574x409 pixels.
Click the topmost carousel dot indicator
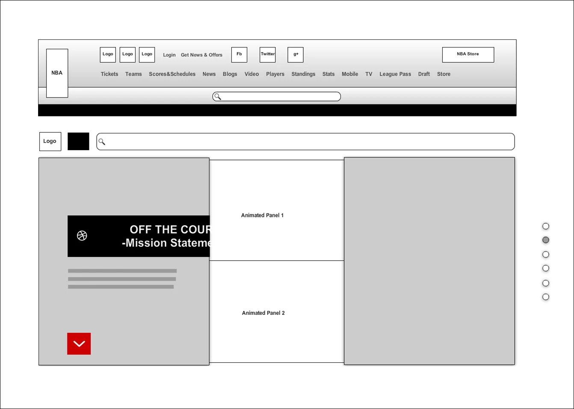pyautogui.click(x=546, y=226)
